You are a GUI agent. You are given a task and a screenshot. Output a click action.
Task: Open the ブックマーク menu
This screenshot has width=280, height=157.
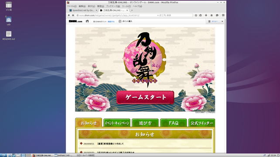click(x=113, y=6)
